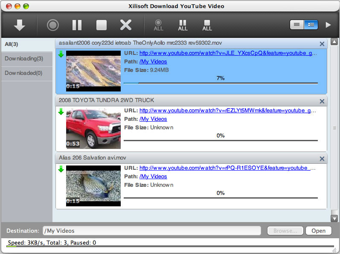Viewport: 340px width, 254px height.
Task: Click the red truck video thumbnail
Action: (93, 128)
